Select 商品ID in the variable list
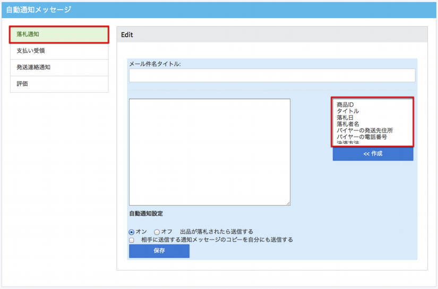The width and height of the screenshot is (438, 289). (345, 105)
